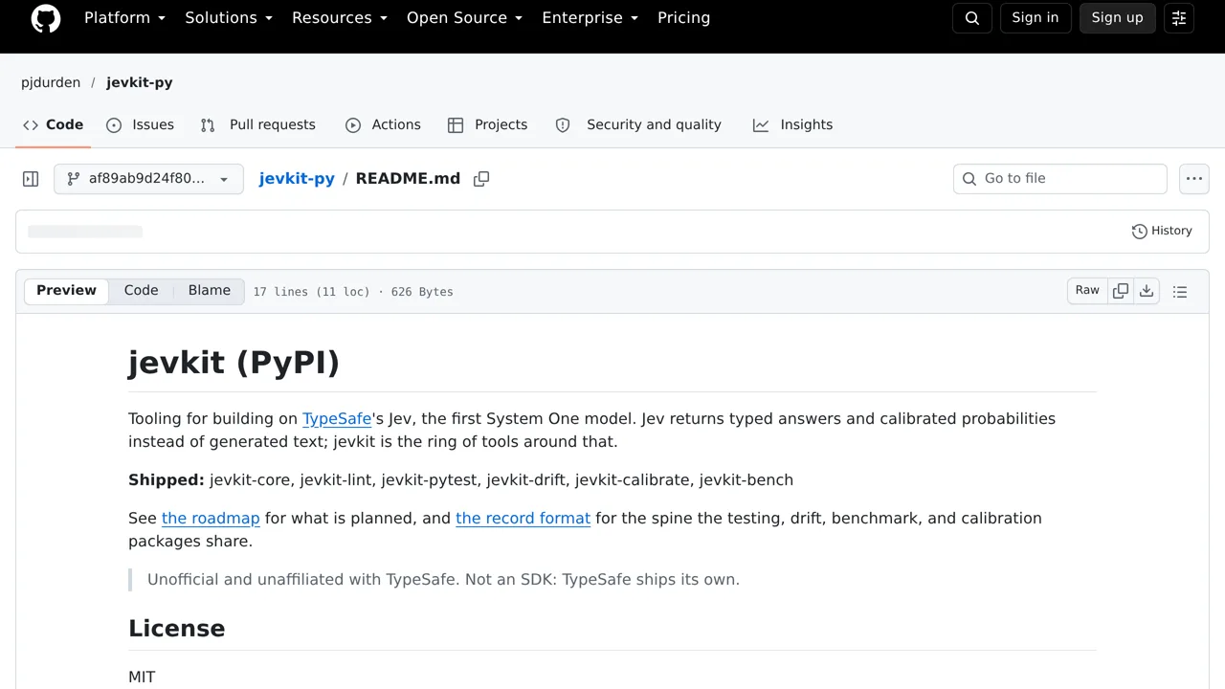Follow the TypeSafe link in README
This screenshot has height=689, width=1225.
(x=337, y=419)
